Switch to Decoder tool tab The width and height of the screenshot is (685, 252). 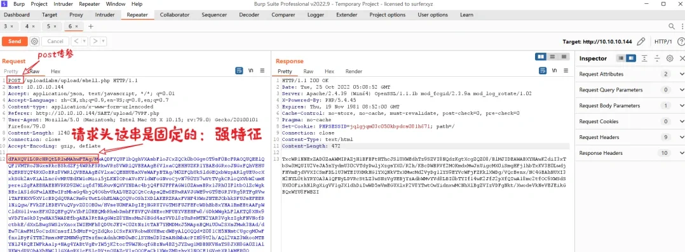249,15
